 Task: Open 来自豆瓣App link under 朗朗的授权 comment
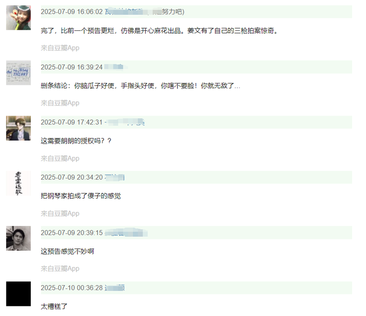(60, 159)
